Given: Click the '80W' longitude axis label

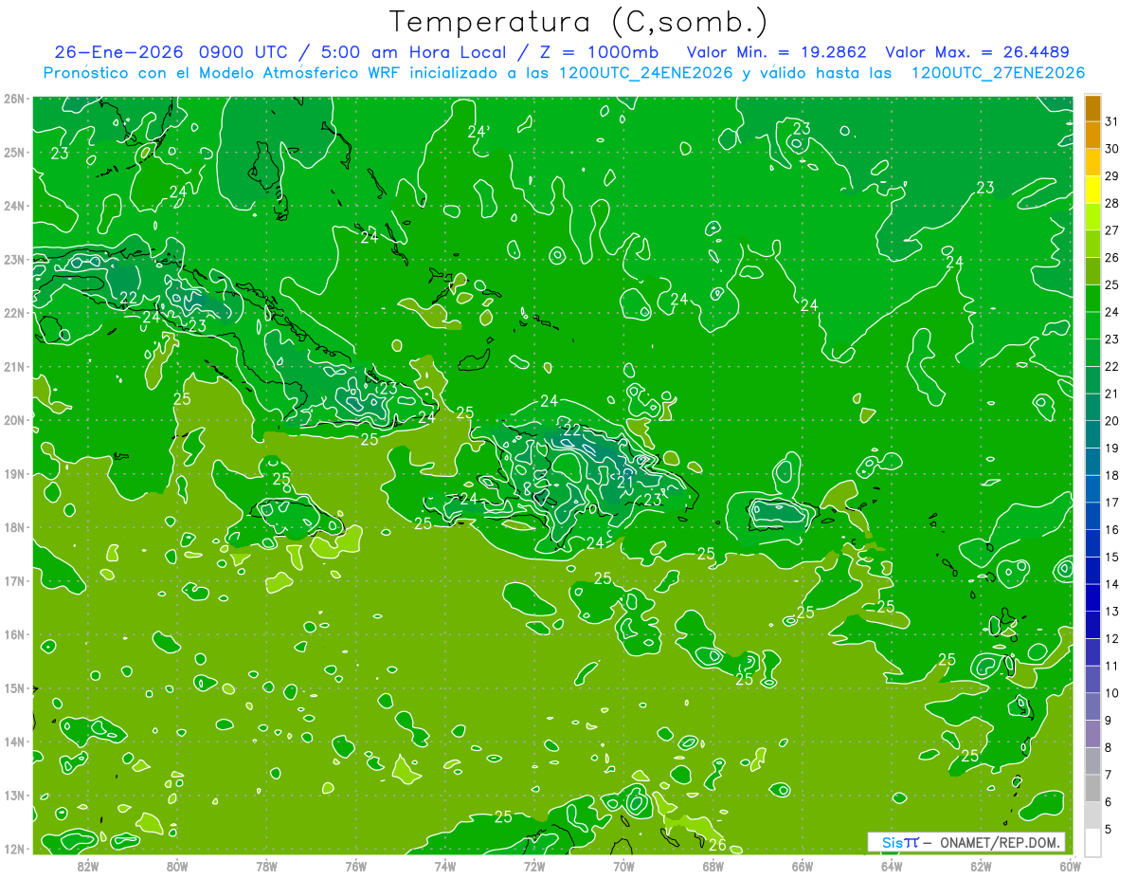Looking at the screenshot, I should [177, 865].
